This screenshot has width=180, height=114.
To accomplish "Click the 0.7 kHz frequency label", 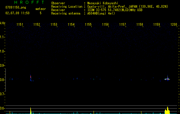I will click(2, 94).
